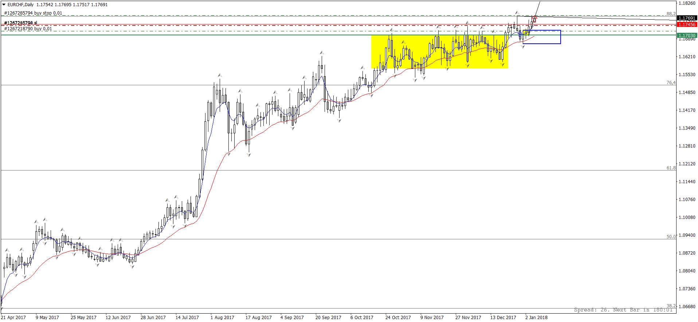This screenshot has height=322, width=698.
Task: Click the 17 Aug 2017 date label
Action: pyautogui.click(x=259, y=318)
